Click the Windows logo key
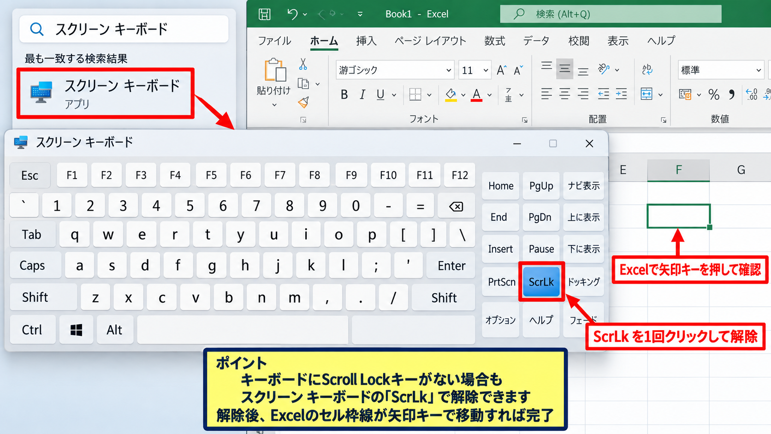 coord(76,330)
